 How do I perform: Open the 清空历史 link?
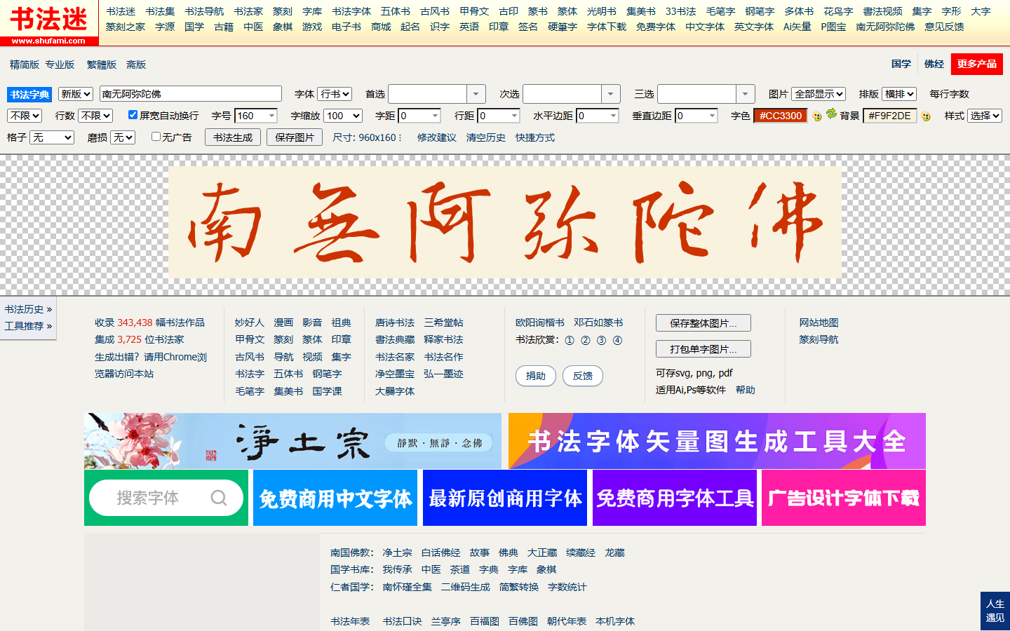point(486,137)
